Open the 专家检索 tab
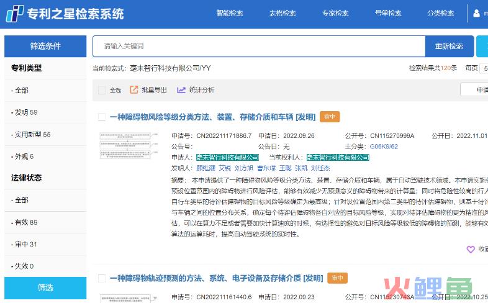This screenshot has width=488, height=303. coord(335,13)
